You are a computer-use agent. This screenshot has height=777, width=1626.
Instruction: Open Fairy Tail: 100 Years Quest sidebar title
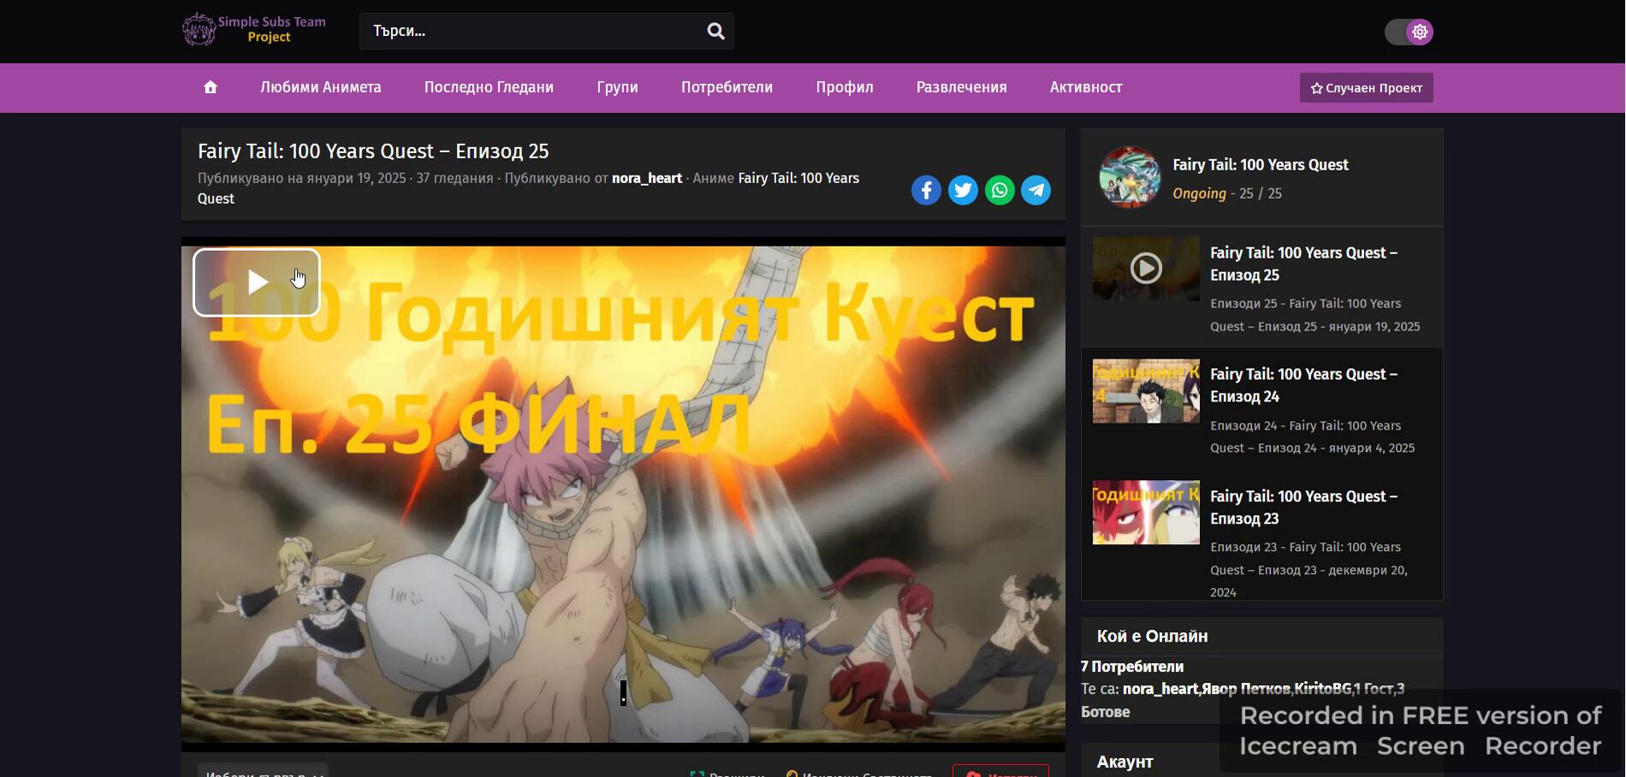point(1260,165)
